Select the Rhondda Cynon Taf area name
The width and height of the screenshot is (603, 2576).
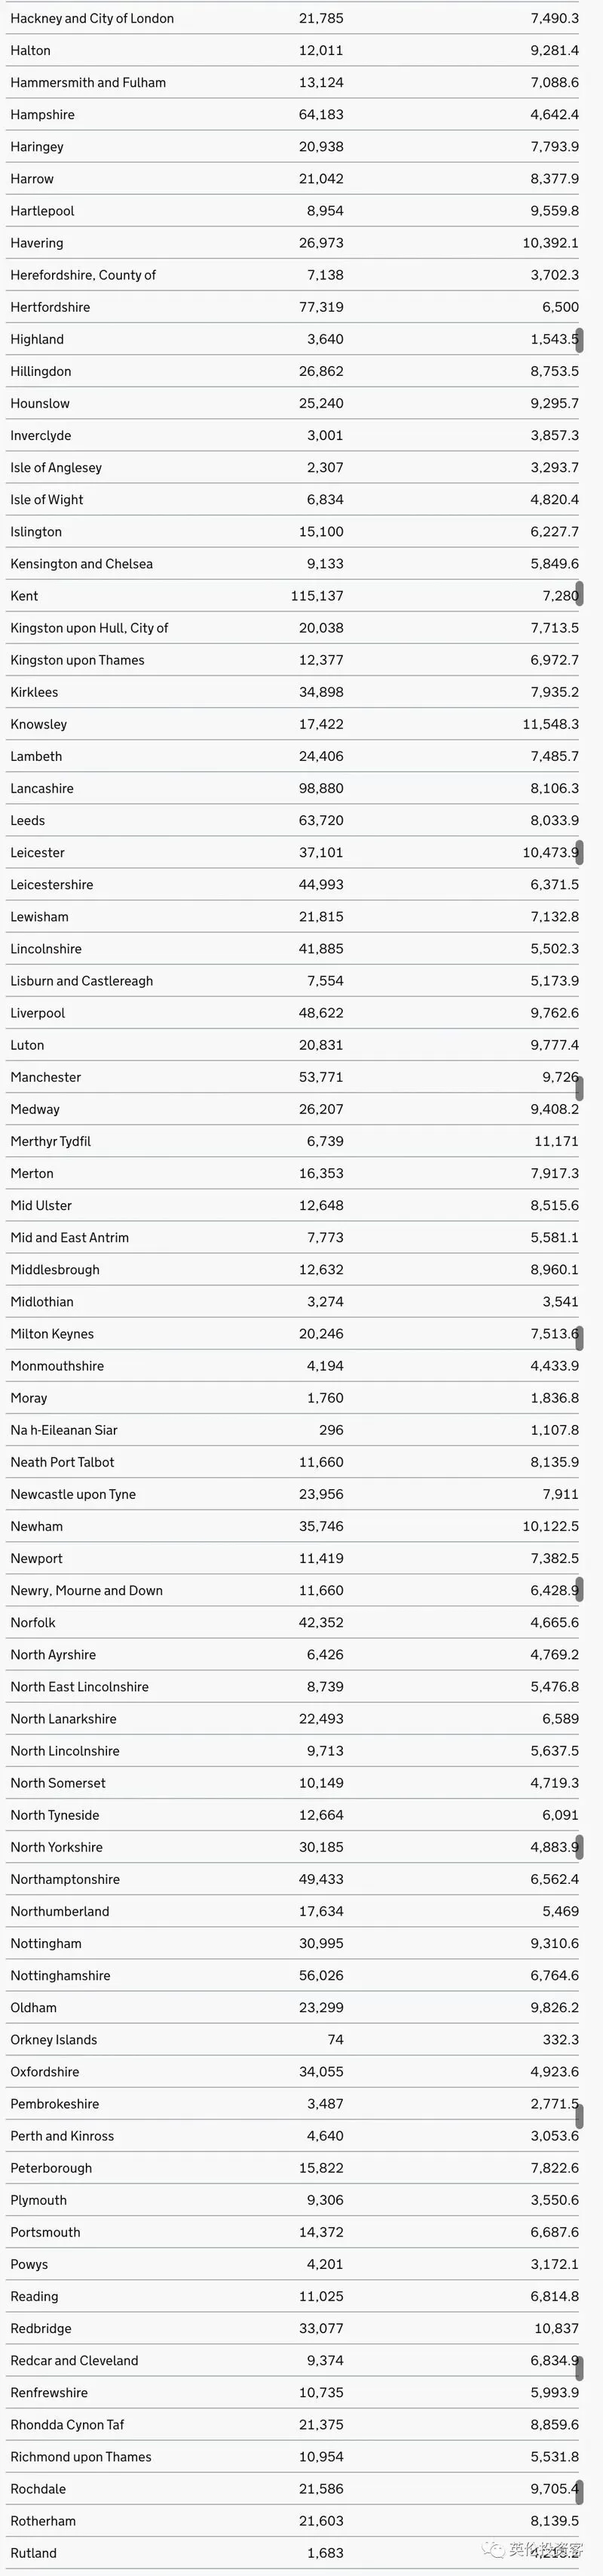(67, 2424)
